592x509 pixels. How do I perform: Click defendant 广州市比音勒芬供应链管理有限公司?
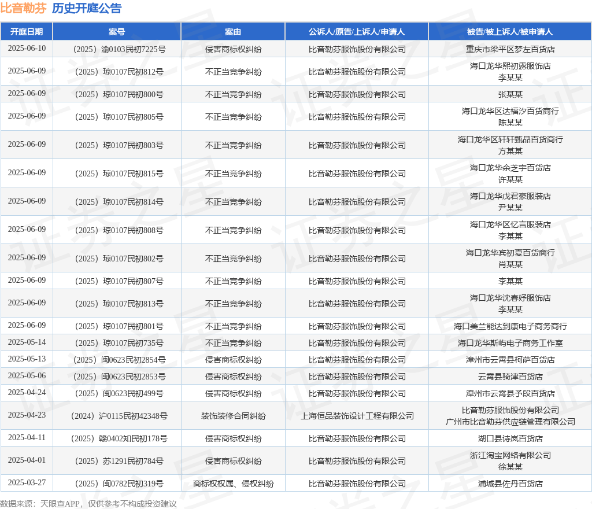510,422
